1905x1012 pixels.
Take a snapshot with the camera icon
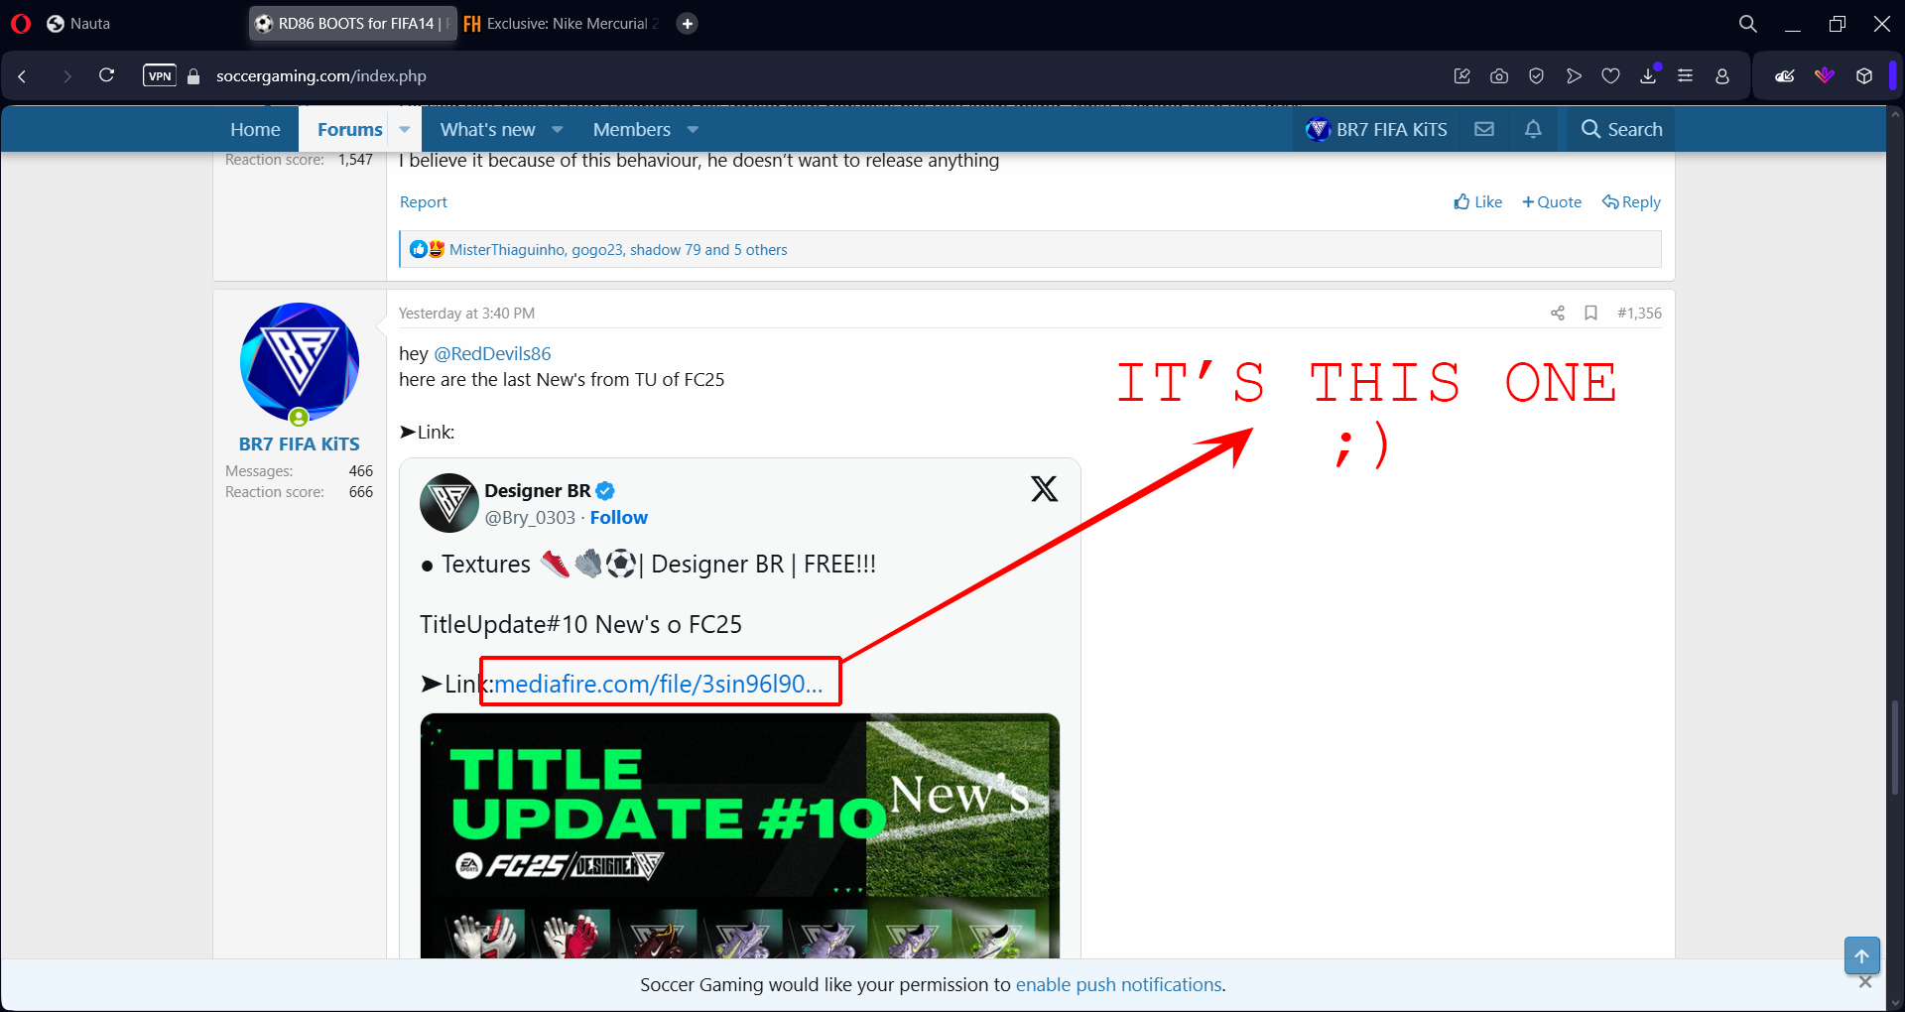click(1499, 75)
